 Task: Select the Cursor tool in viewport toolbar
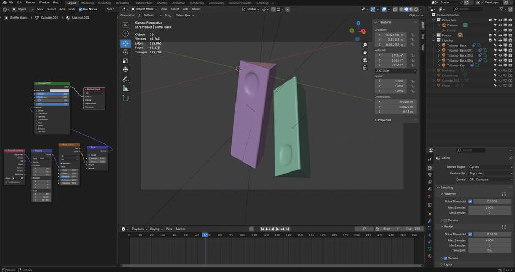pos(125,34)
